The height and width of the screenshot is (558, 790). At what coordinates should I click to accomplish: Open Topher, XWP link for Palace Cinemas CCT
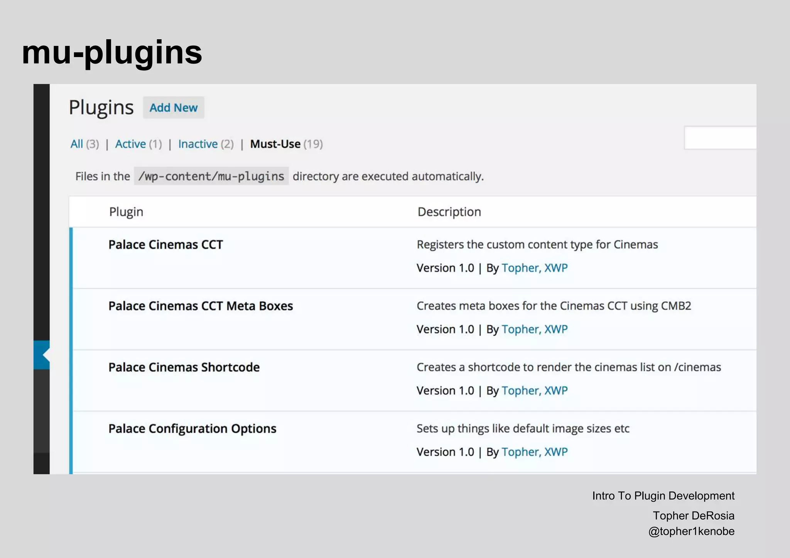[534, 268]
